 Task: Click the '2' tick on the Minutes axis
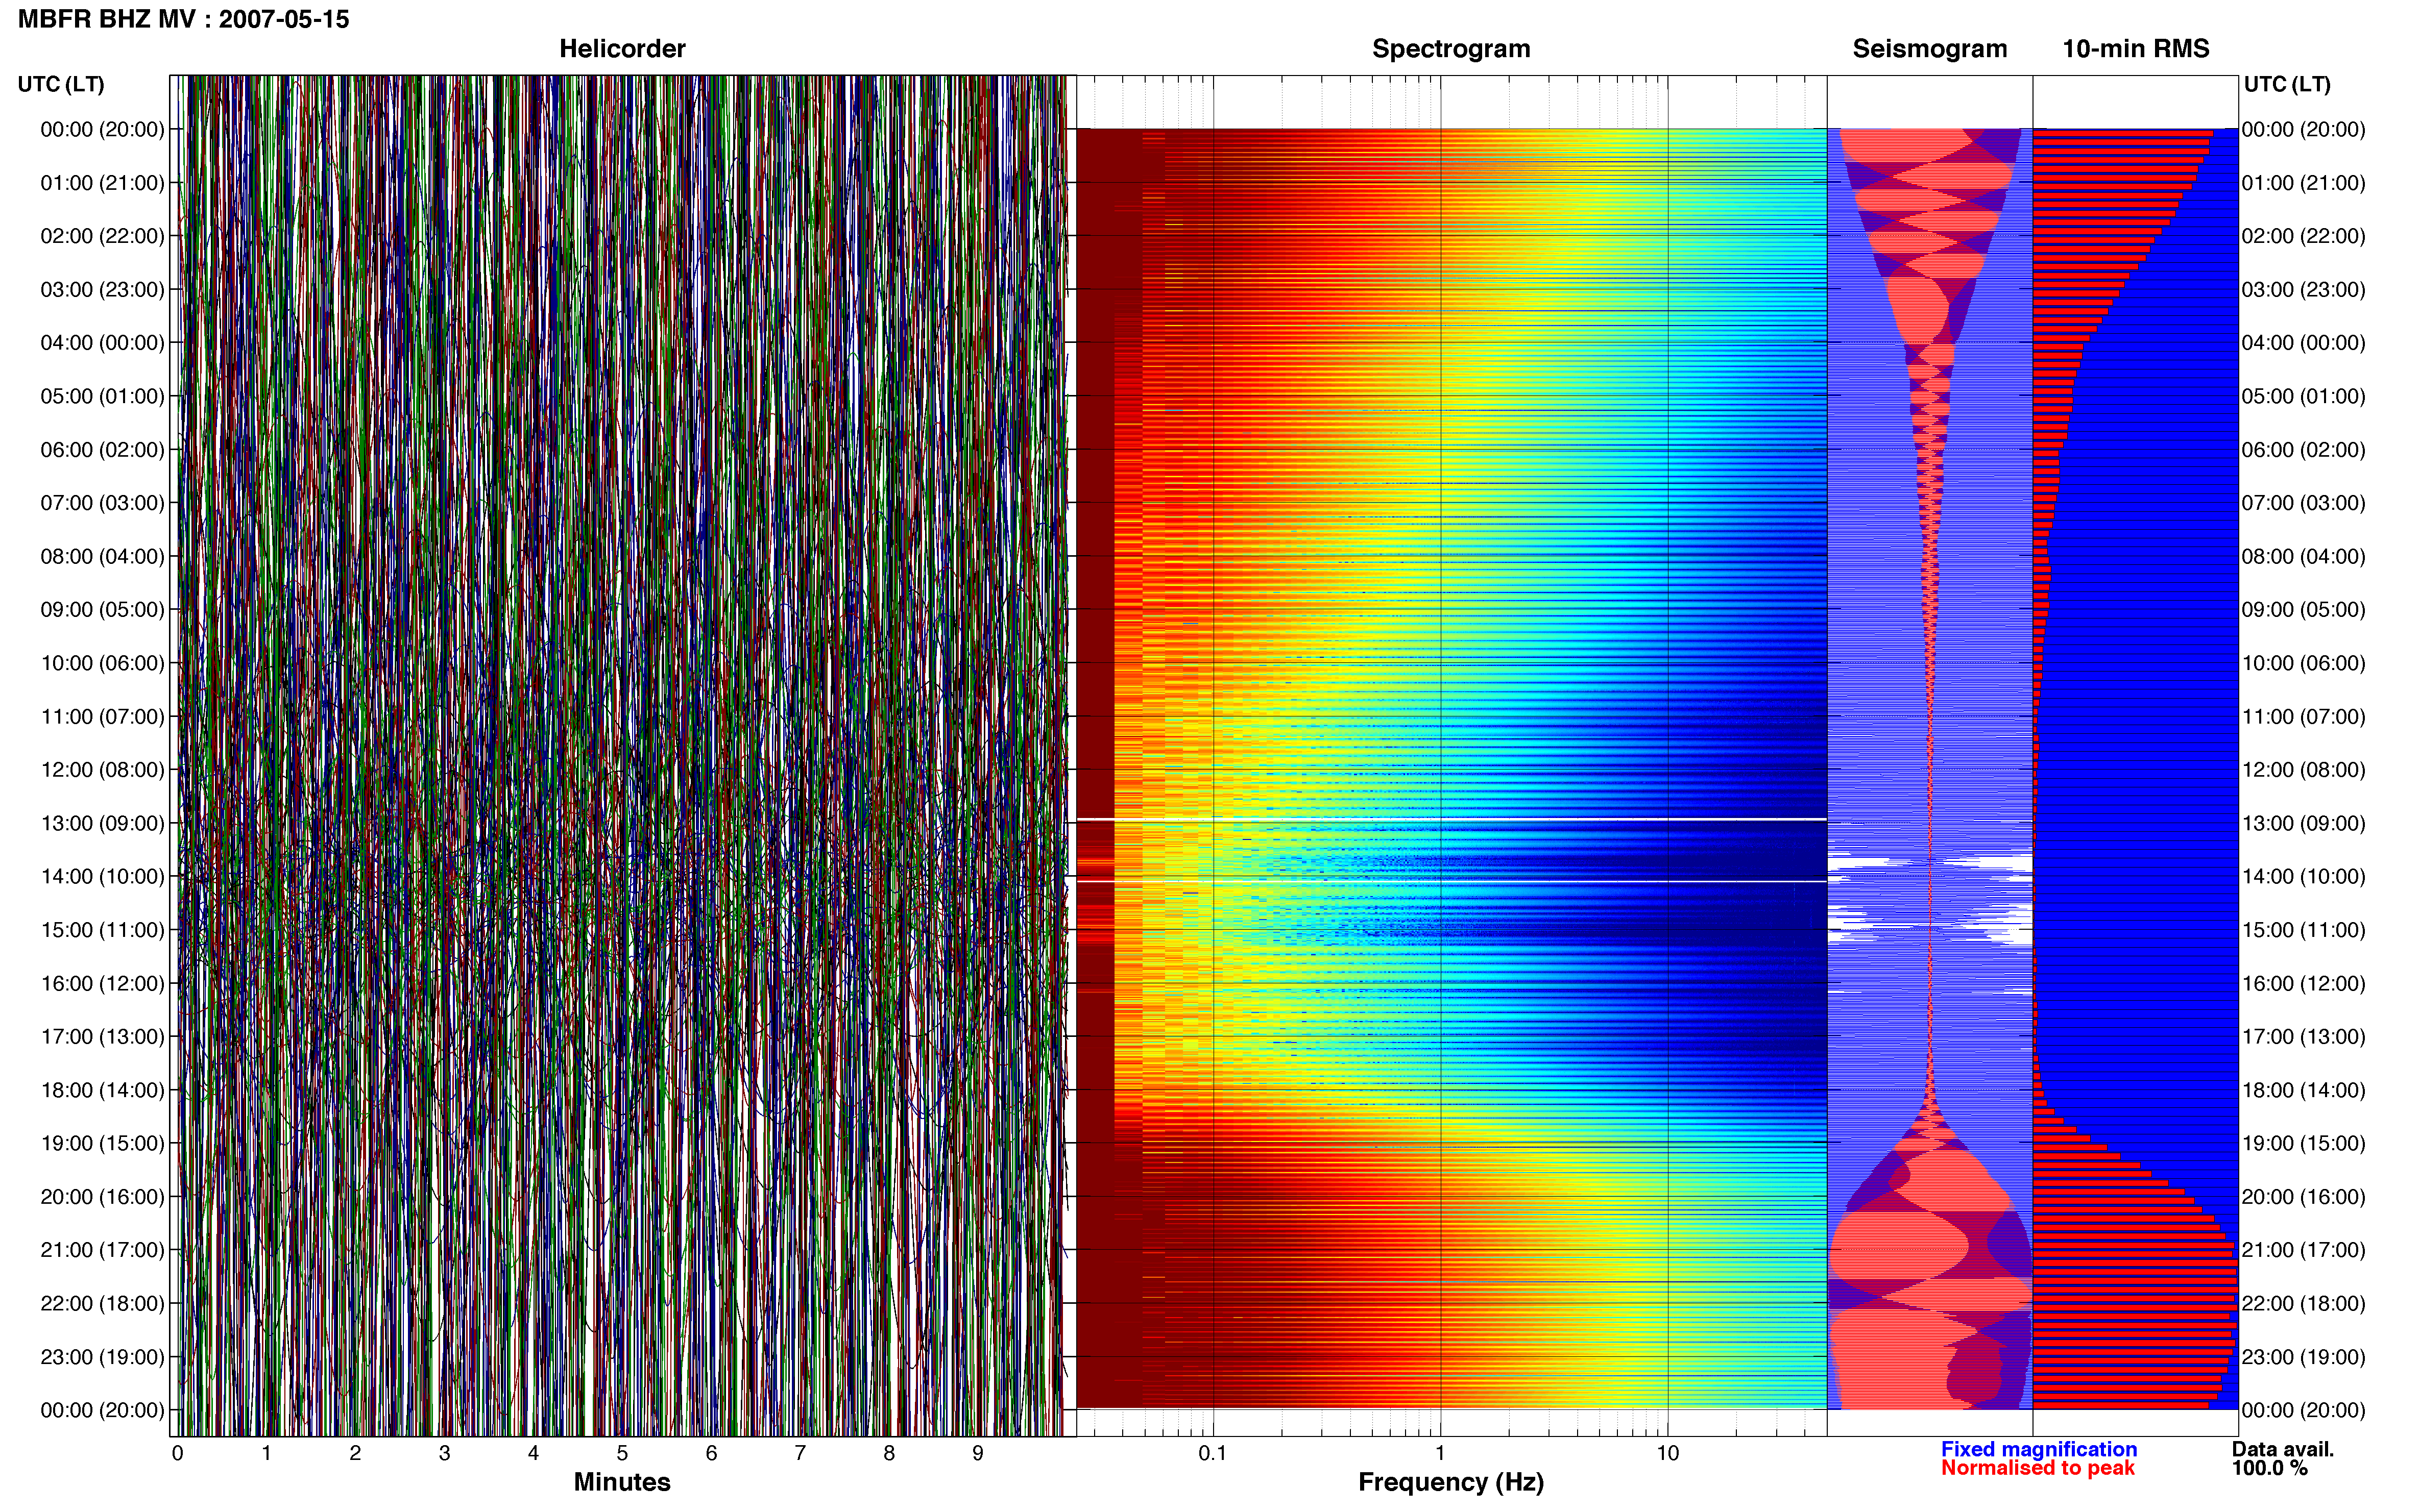[355, 1454]
